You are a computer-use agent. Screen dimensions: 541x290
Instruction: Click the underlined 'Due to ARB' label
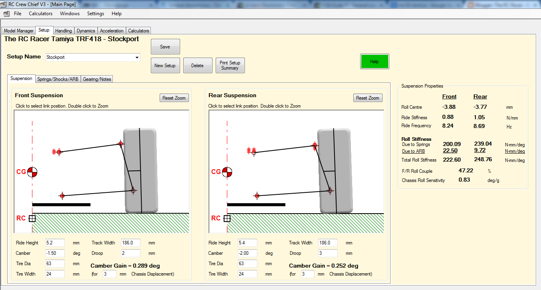(413, 151)
